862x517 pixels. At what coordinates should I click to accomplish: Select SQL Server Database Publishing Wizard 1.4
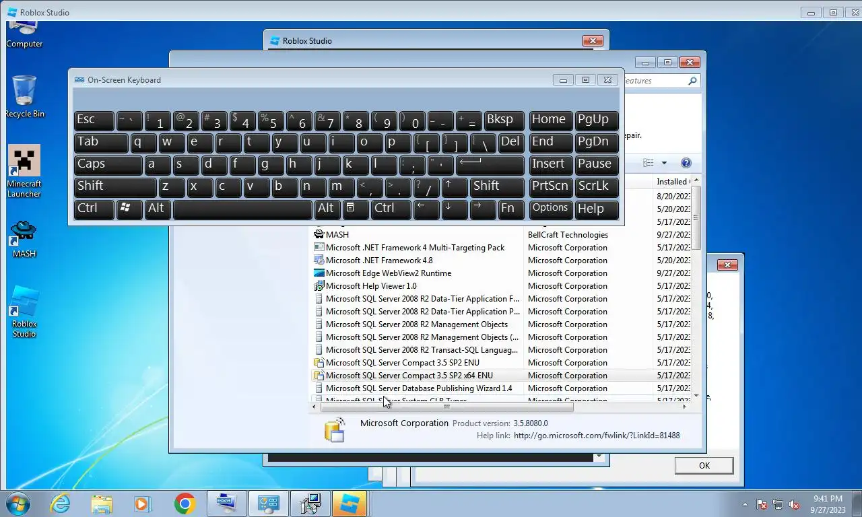(x=501, y=388)
